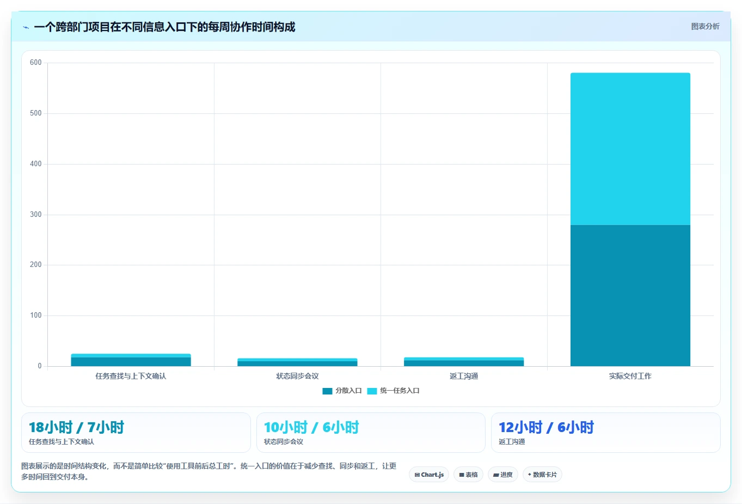Click 返工沟通 caption under 12小时 card
742x504 pixels.
click(512, 442)
